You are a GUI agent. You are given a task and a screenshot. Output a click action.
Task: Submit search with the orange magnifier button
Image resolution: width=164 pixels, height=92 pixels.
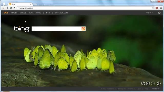(x=83, y=29)
